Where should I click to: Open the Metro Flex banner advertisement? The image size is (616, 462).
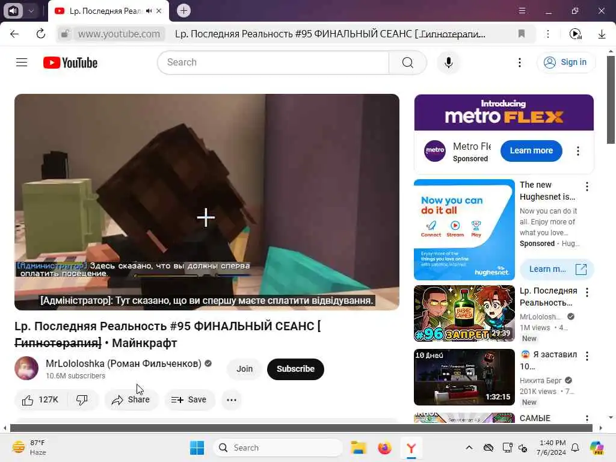504,112
